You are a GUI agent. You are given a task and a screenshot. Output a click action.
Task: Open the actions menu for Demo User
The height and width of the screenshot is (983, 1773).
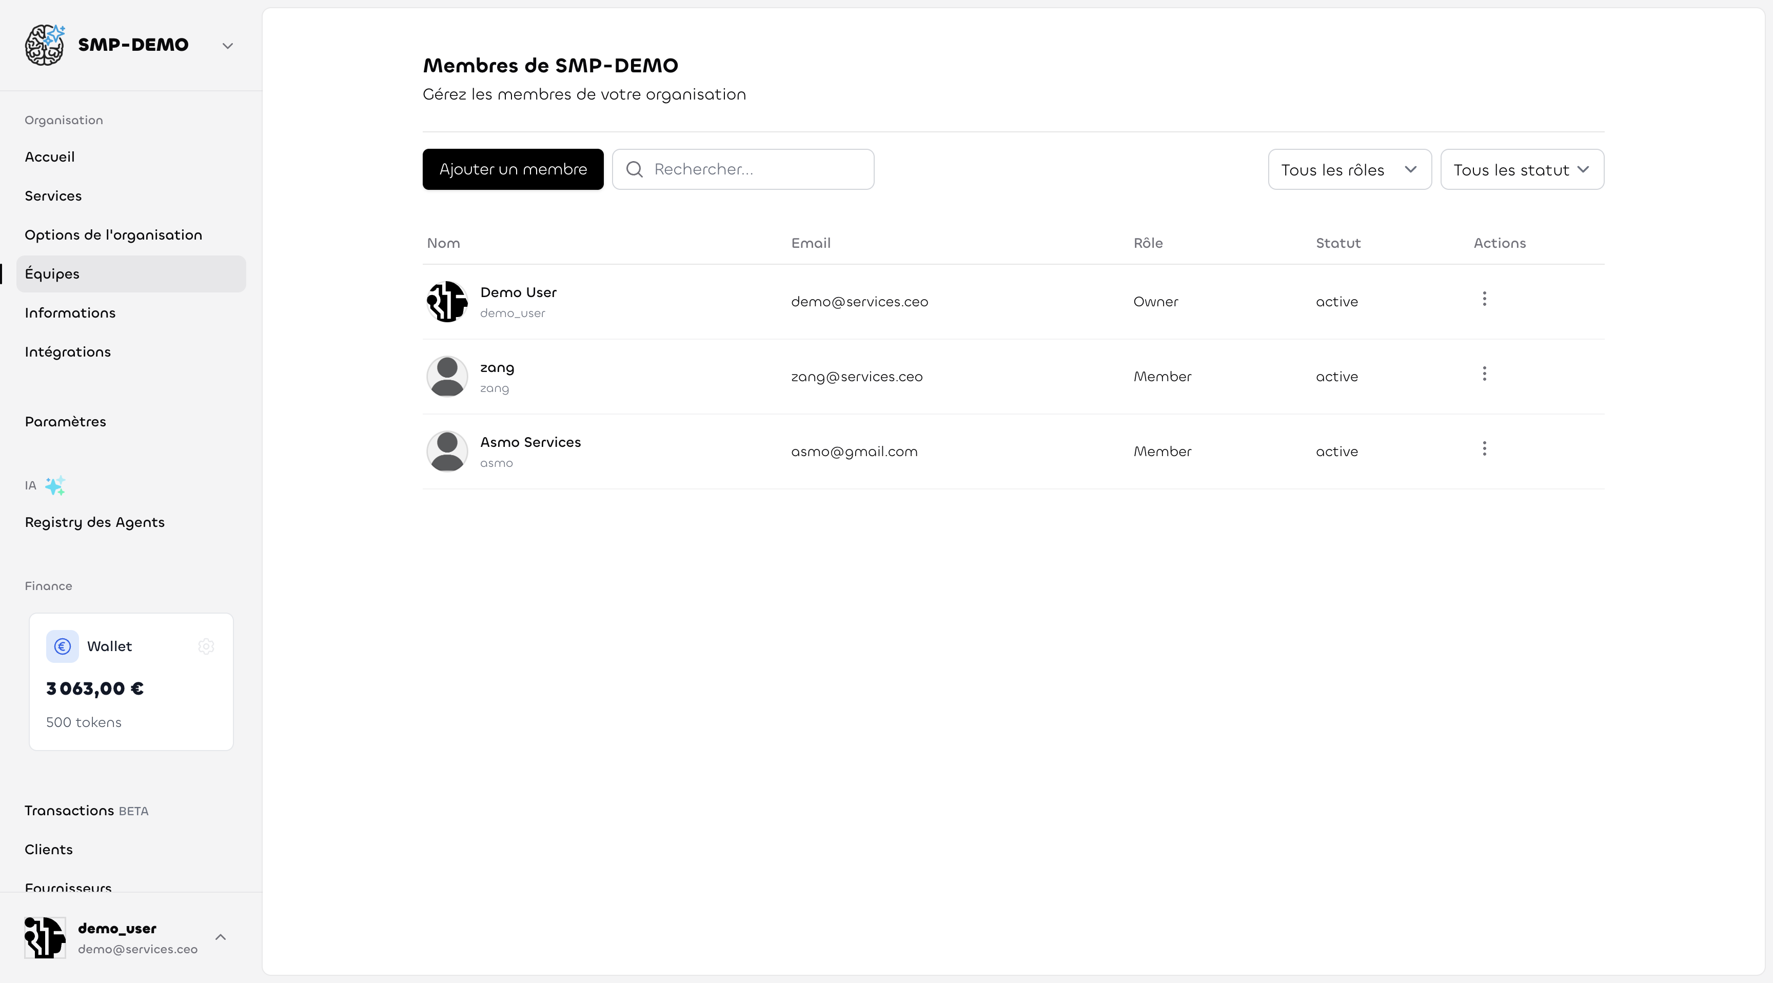(x=1484, y=299)
